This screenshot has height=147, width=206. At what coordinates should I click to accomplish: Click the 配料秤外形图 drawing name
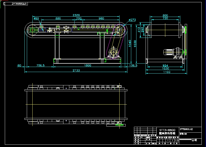point(167,133)
